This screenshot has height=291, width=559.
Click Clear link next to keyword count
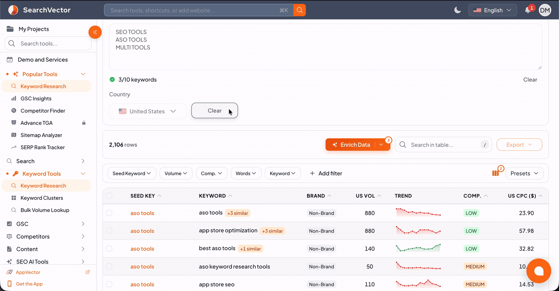pyautogui.click(x=530, y=80)
